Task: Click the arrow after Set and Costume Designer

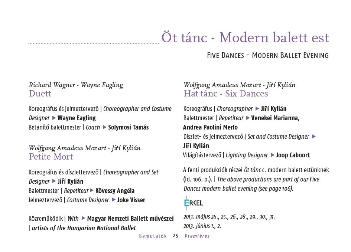Action: (314, 136)
